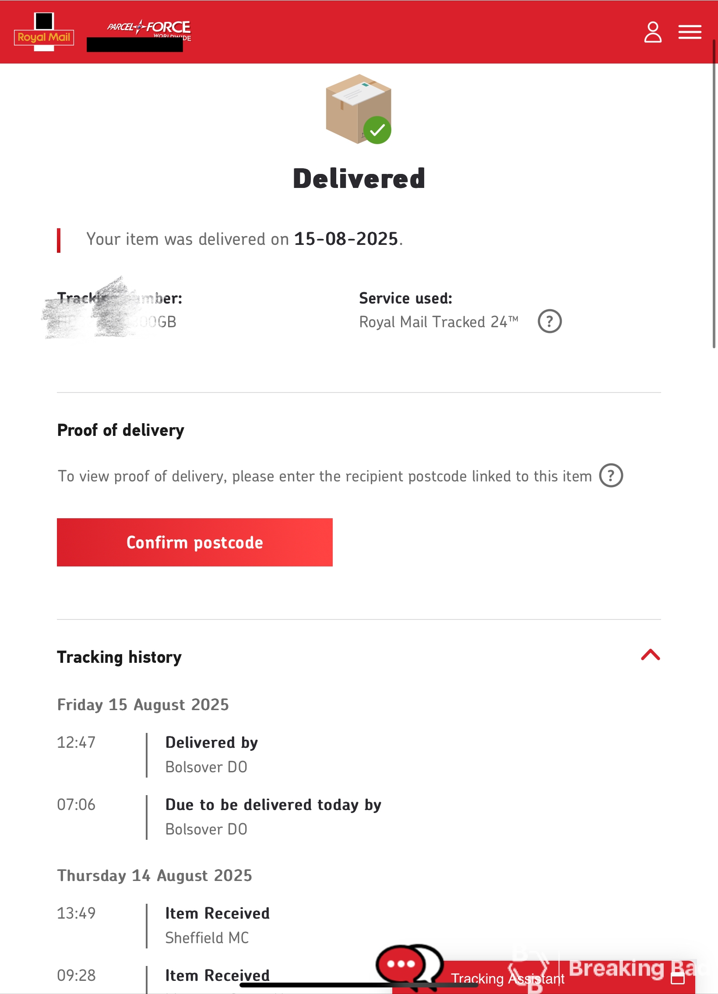This screenshot has width=718, height=994.
Task: Click the Tracking history heading
Action: (x=119, y=657)
